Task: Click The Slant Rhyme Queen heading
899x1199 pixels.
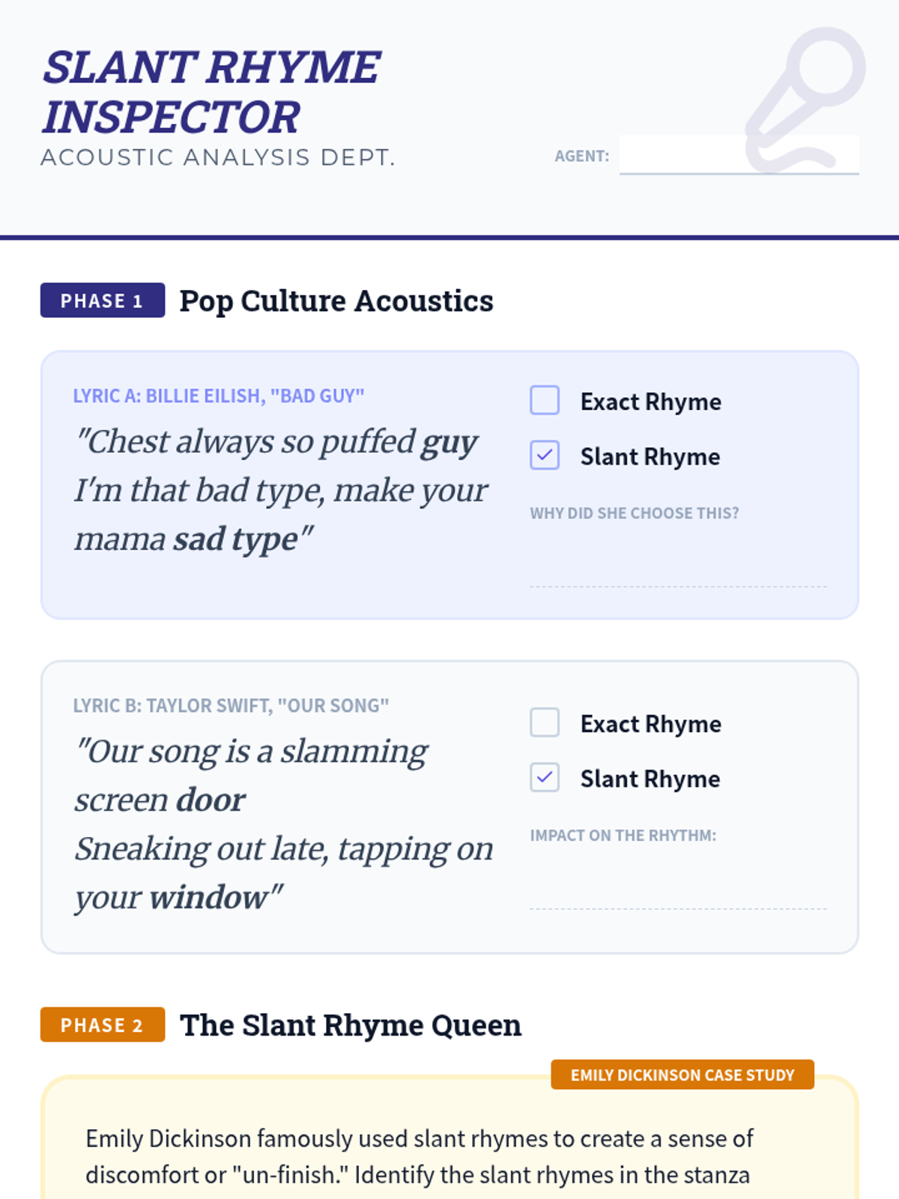Action: (x=350, y=1024)
